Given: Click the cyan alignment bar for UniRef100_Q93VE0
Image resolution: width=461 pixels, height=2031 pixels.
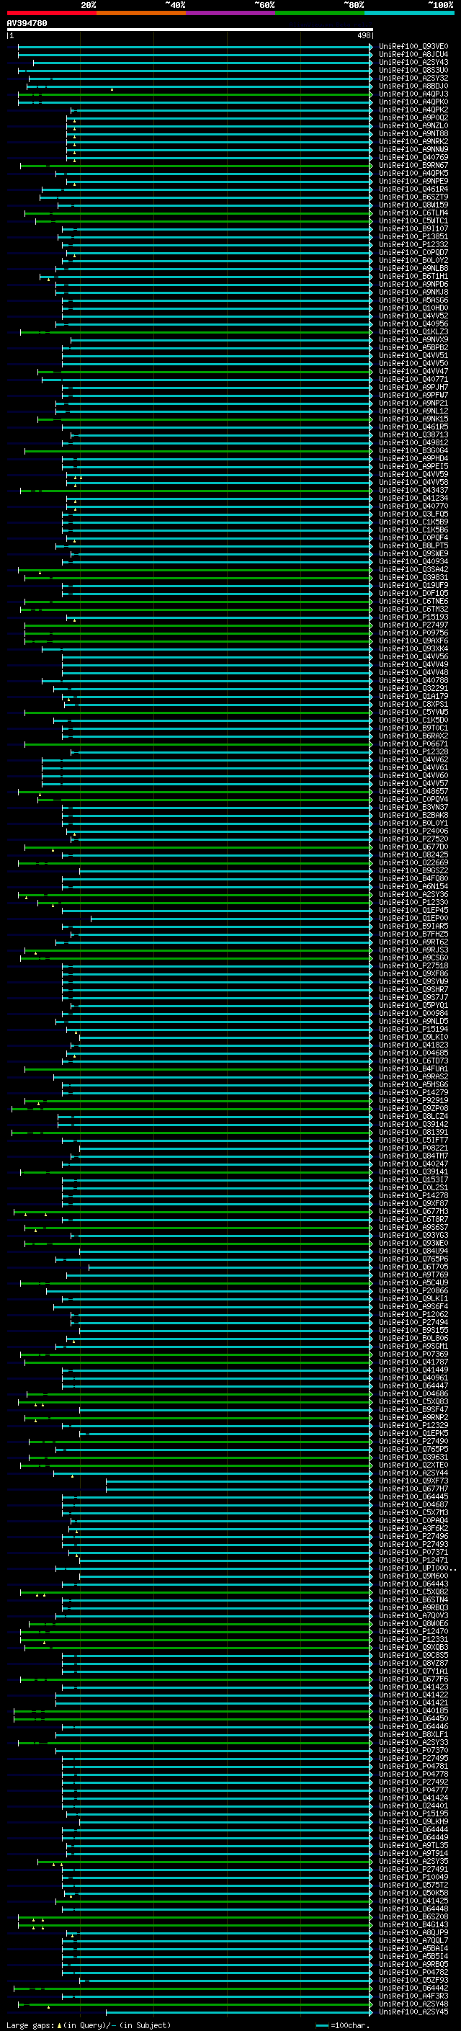Looking at the screenshot, I should 194,47.
